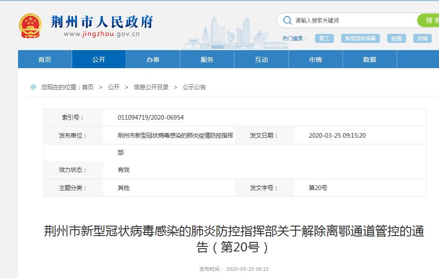Click the category value 其他
Image resolution: width=439 pixels, height=278 pixels.
123,188
